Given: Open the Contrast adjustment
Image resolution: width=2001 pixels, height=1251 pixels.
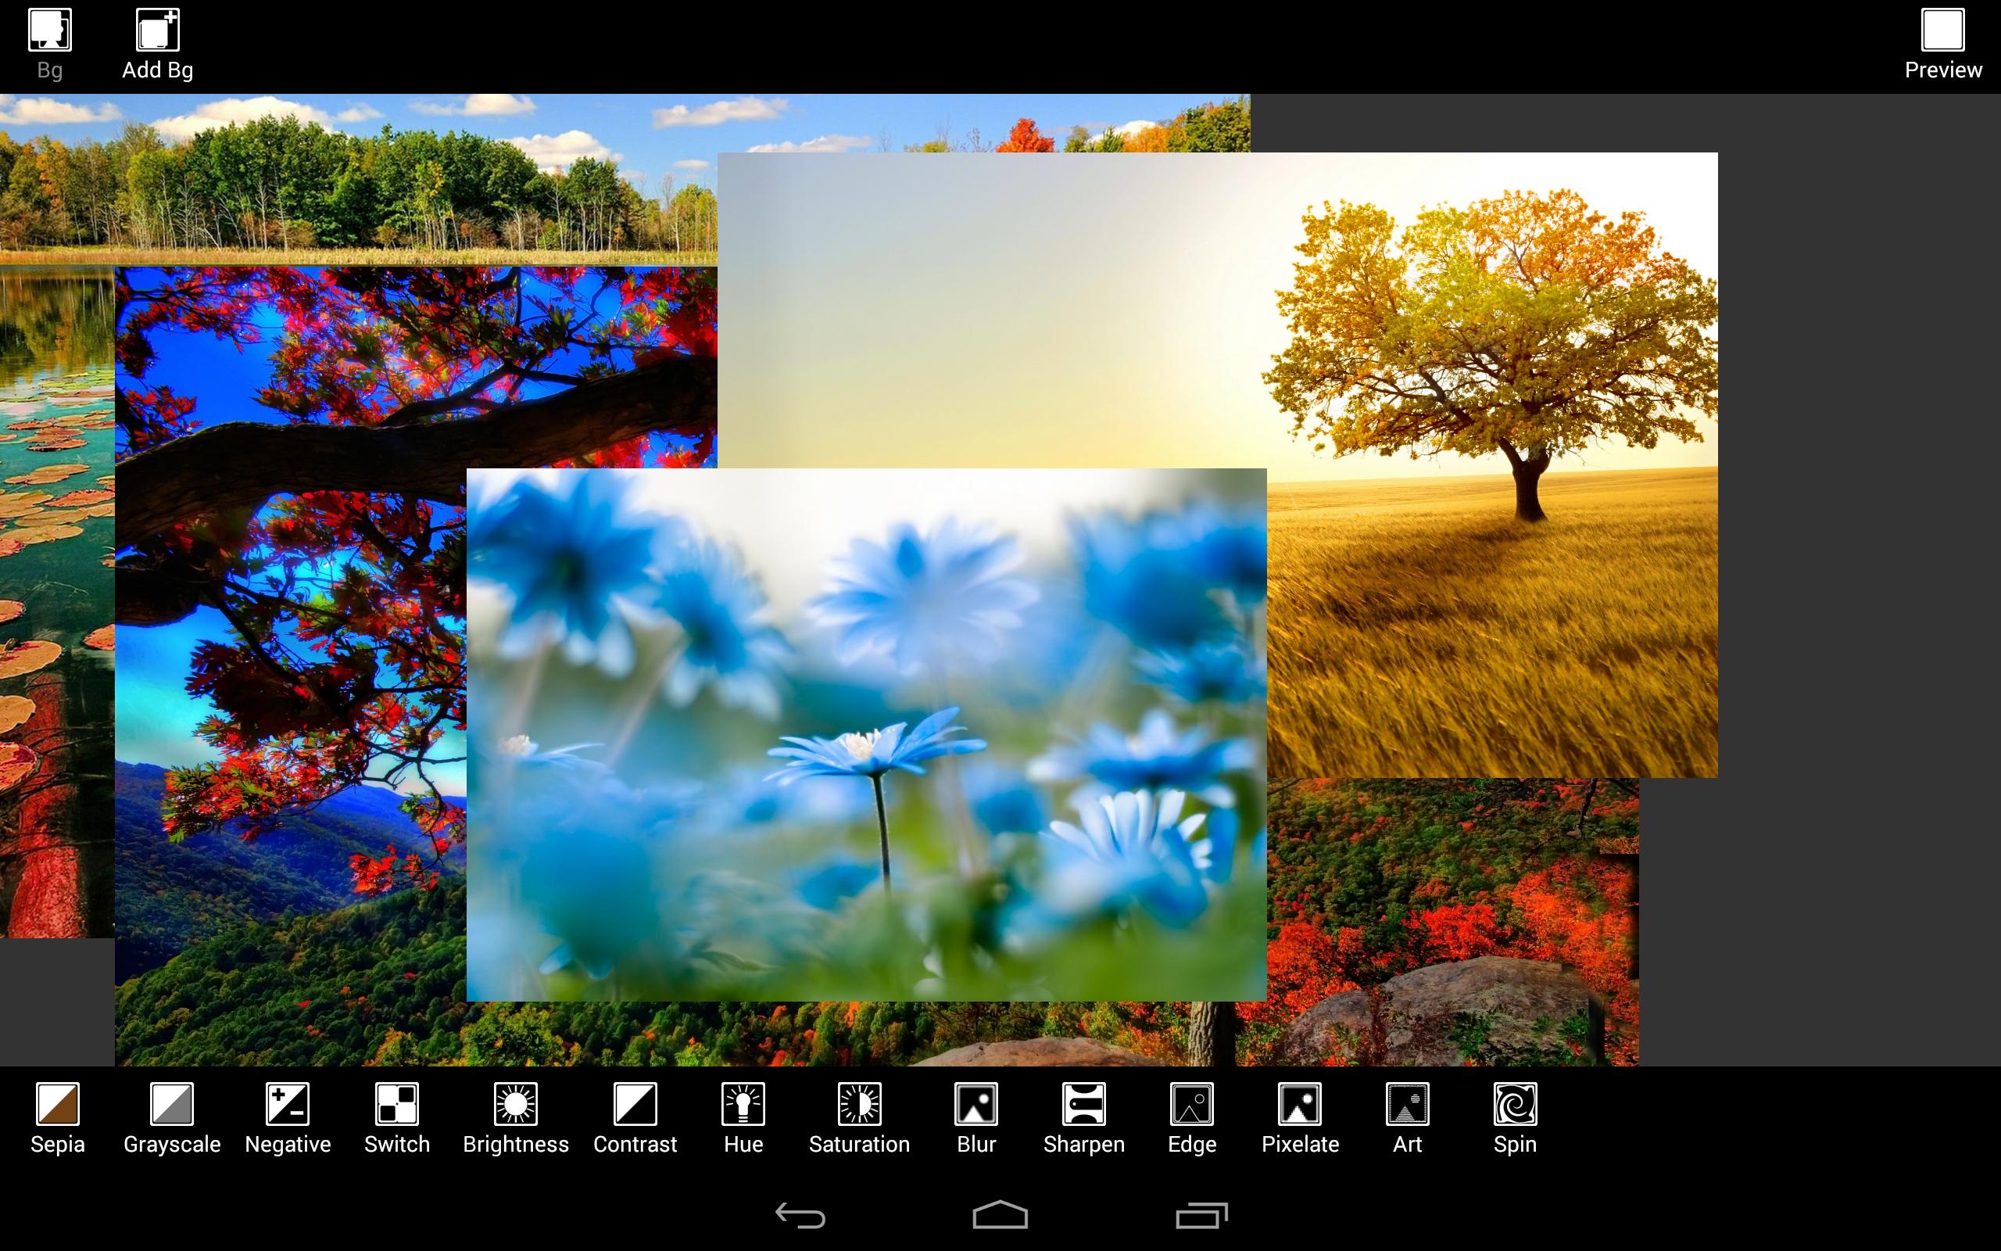Looking at the screenshot, I should 635,1118.
